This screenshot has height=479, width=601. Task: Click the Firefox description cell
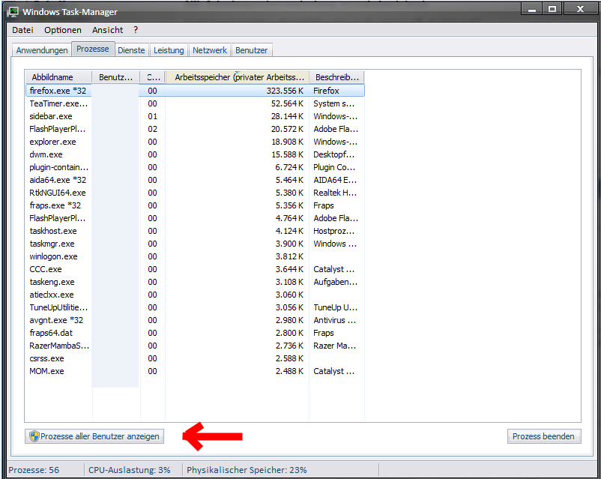point(326,91)
